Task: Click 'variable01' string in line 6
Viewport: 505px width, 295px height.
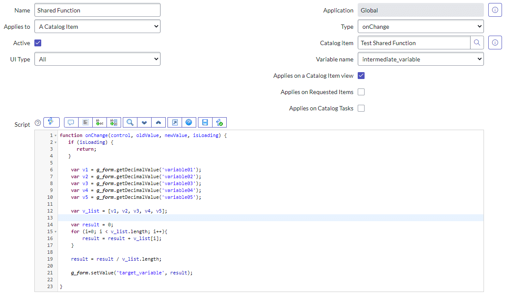Action: pos(179,170)
